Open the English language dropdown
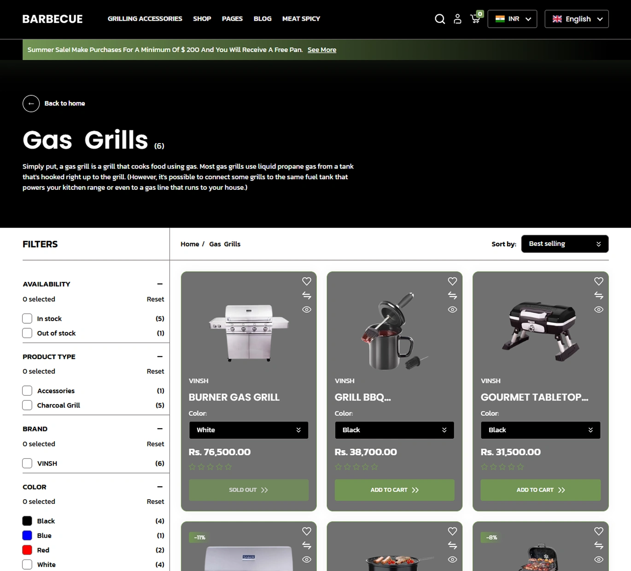 pos(577,19)
